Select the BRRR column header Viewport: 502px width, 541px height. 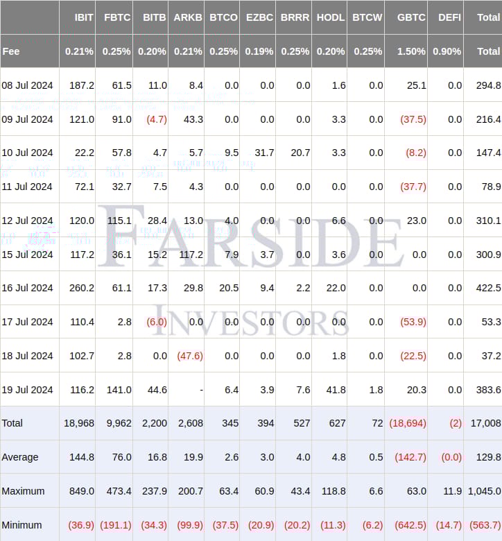295,17
